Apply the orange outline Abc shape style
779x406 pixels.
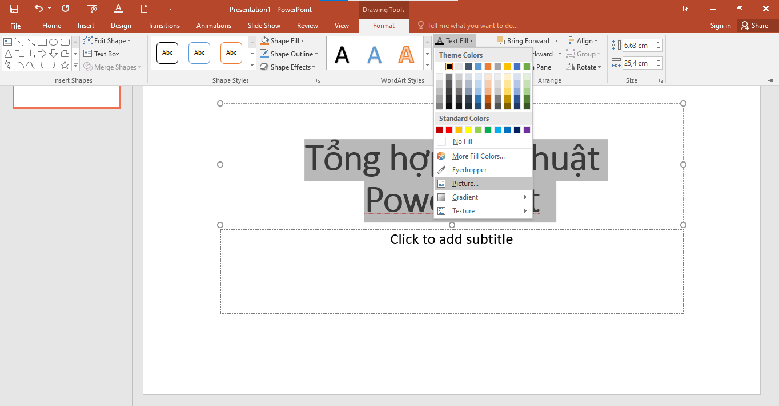[231, 53]
